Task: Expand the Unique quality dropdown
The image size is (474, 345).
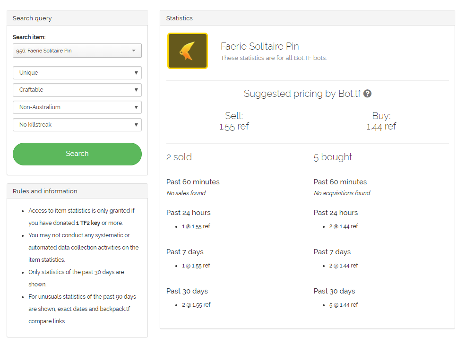Action: [x=77, y=73]
